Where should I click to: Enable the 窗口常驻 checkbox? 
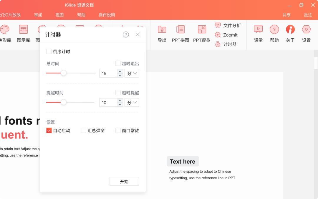click(x=118, y=130)
